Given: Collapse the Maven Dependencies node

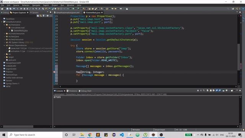Looking at the screenshot, I should tap(4, 45).
